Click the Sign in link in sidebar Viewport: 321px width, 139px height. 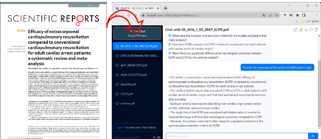(x=120, y=127)
